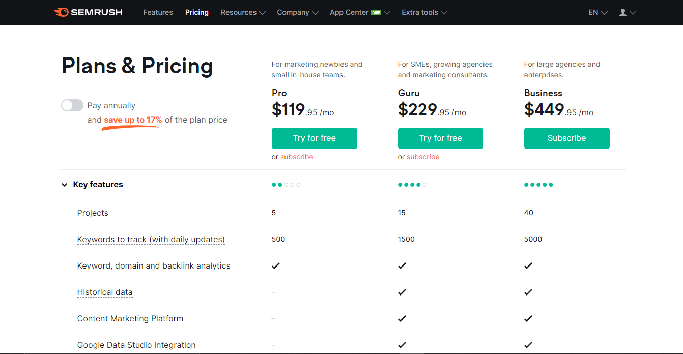Viewport: 683px width, 354px height.
Task: Click the Guru Historical data checkmark
Action: pos(402,292)
